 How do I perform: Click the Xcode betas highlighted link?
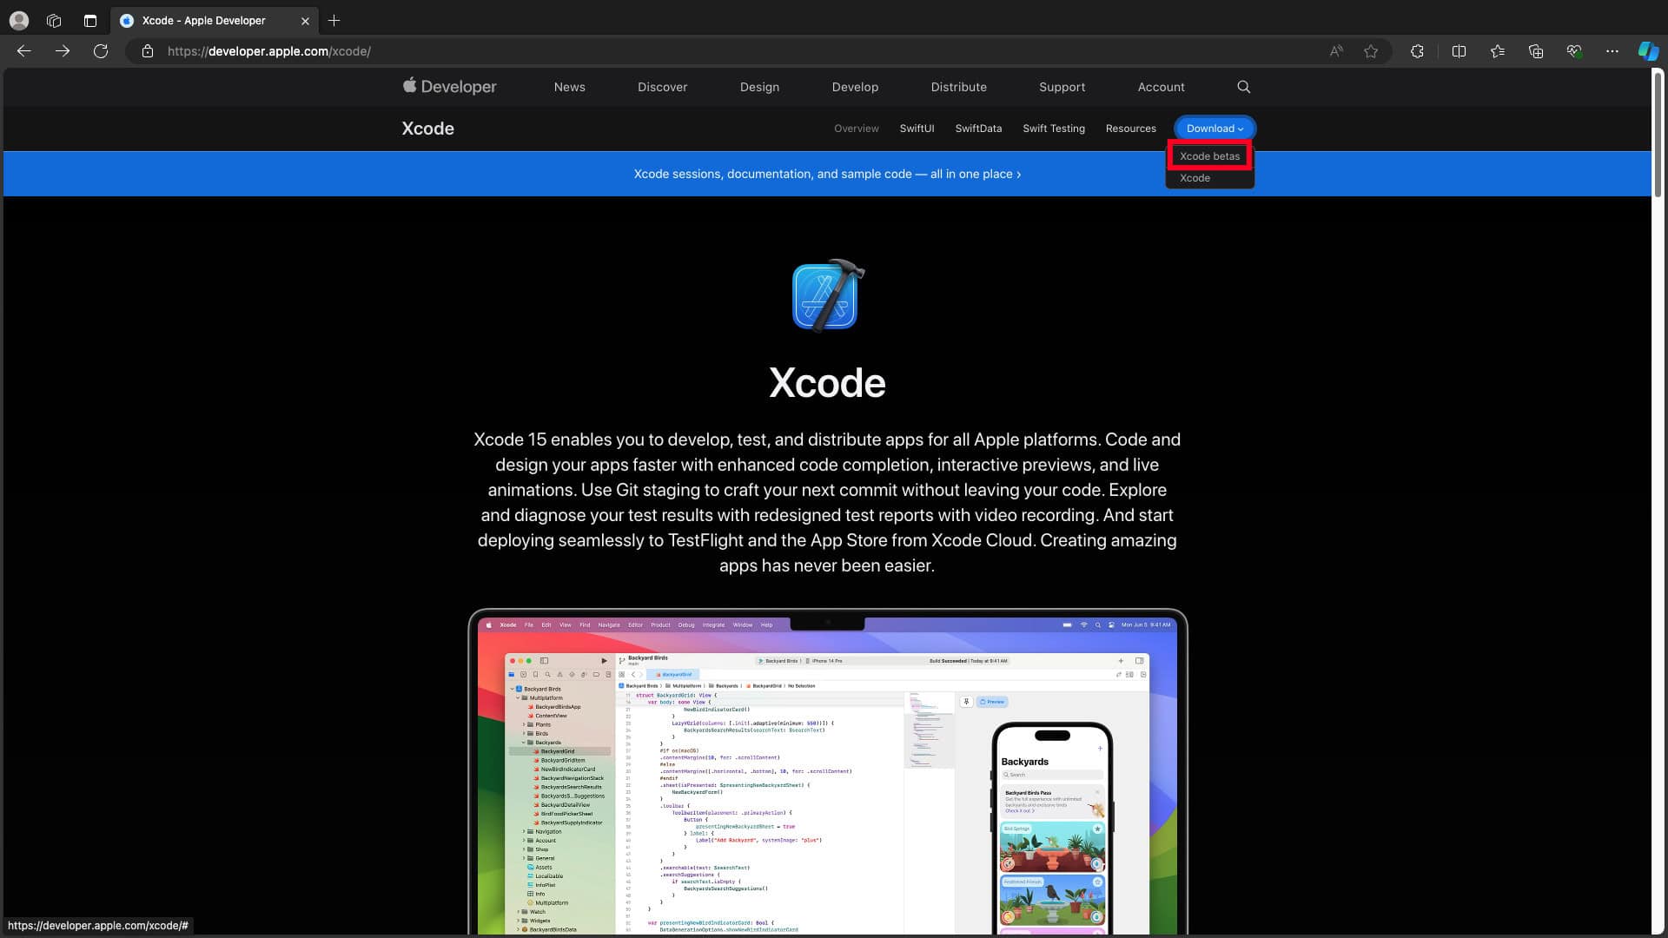point(1210,155)
